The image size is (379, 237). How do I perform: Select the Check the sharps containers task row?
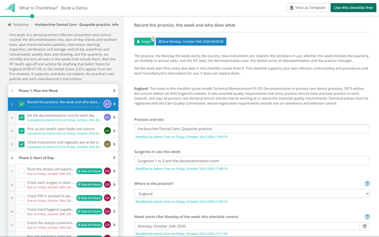pos(63,225)
